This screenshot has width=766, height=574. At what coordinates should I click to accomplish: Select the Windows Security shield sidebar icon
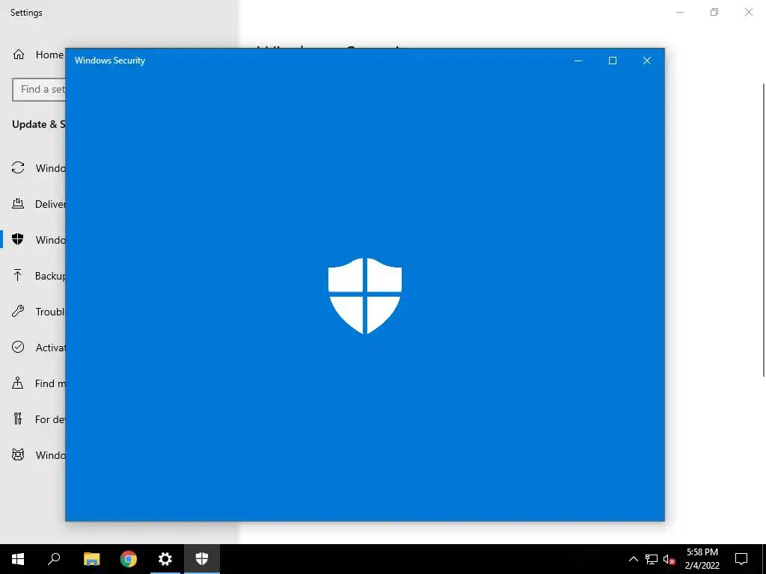tap(18, 240)
